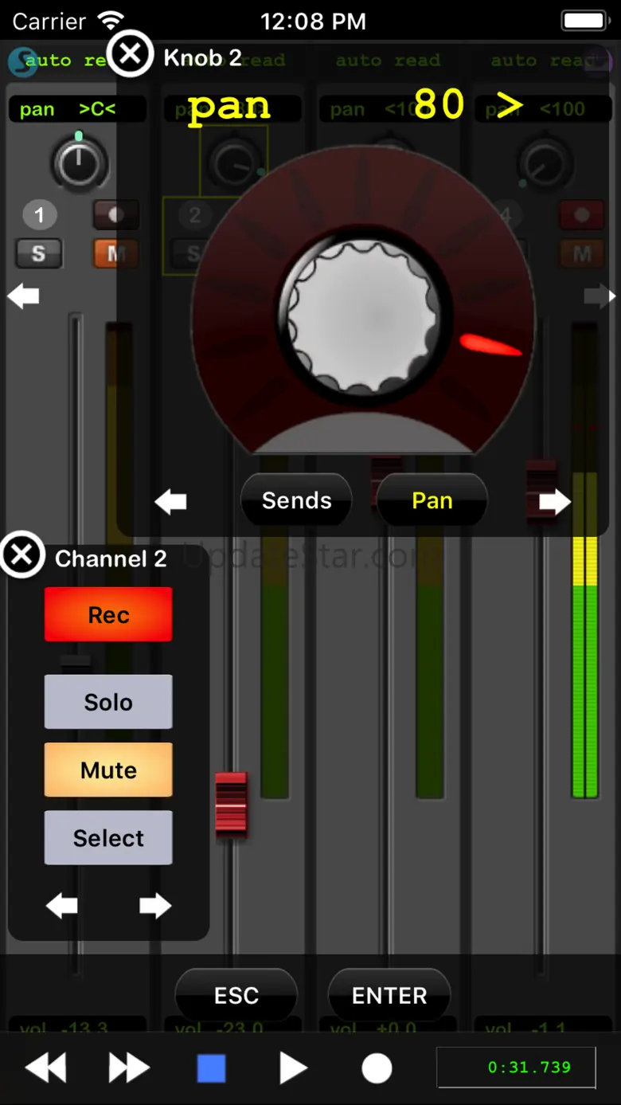The width and height of the screenshot is (621, 1105).
Task: Arm recording with the white circle button
Action: pyautogui.click(x=377, y=1068)
